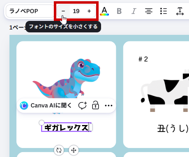Add a comment via speech bubble icon

tap(83, 105)
